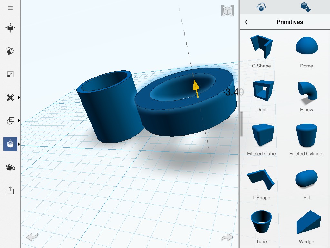This screenshot has height=248, width=330.
Task: Add the C Shape primitive
Action: click(x=261, y=47)
